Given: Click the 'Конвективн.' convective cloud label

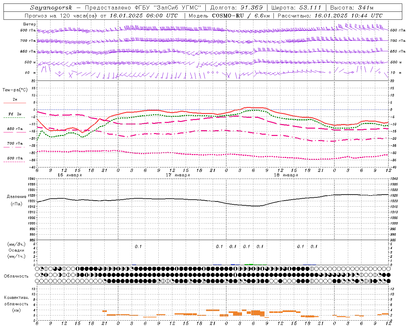Looking at the screenshot, I should tap(16, 298).
